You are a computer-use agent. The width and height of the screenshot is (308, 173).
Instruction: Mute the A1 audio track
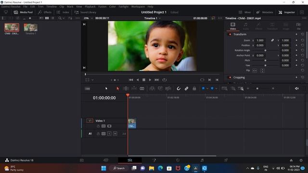pos(115,134)
